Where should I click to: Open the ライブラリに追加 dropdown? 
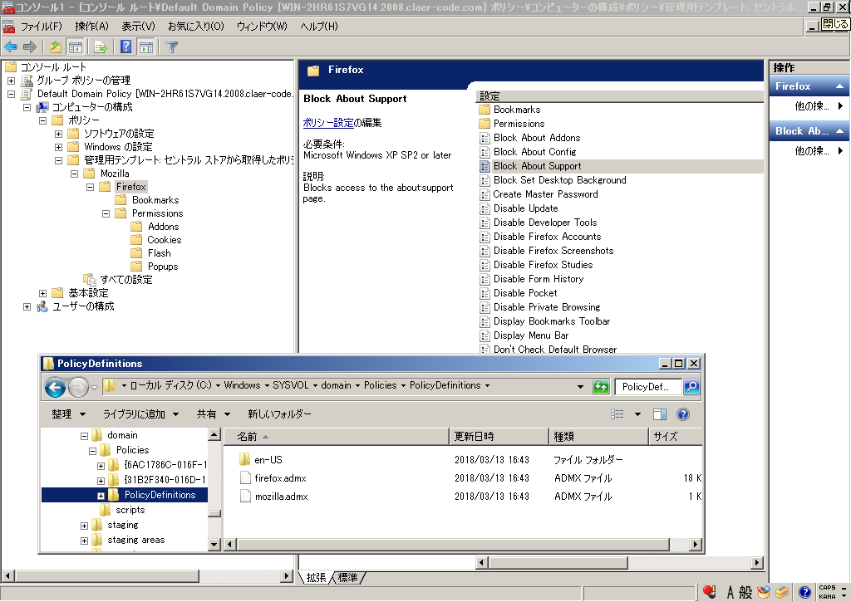click(140, 414)
